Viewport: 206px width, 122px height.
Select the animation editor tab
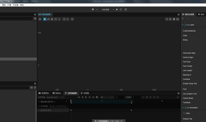[71, 93]
